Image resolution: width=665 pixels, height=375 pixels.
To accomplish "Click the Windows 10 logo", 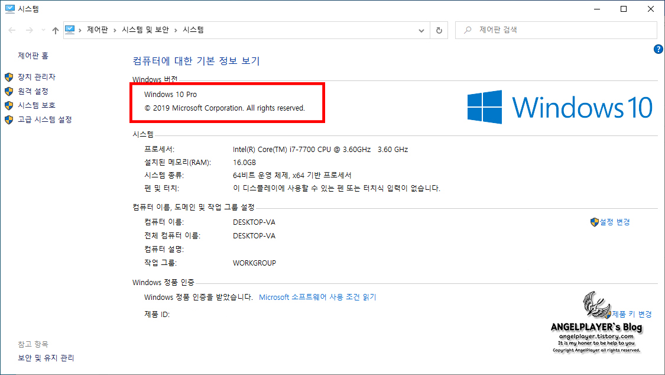I will 560,107.
